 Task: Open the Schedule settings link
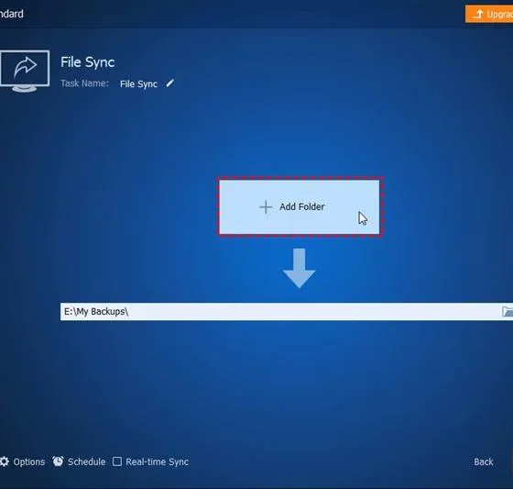(x=86, y=461)
